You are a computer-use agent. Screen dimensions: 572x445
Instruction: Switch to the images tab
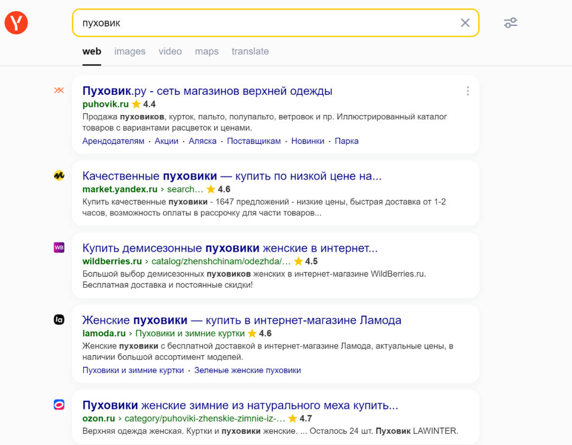coord(130,51)
